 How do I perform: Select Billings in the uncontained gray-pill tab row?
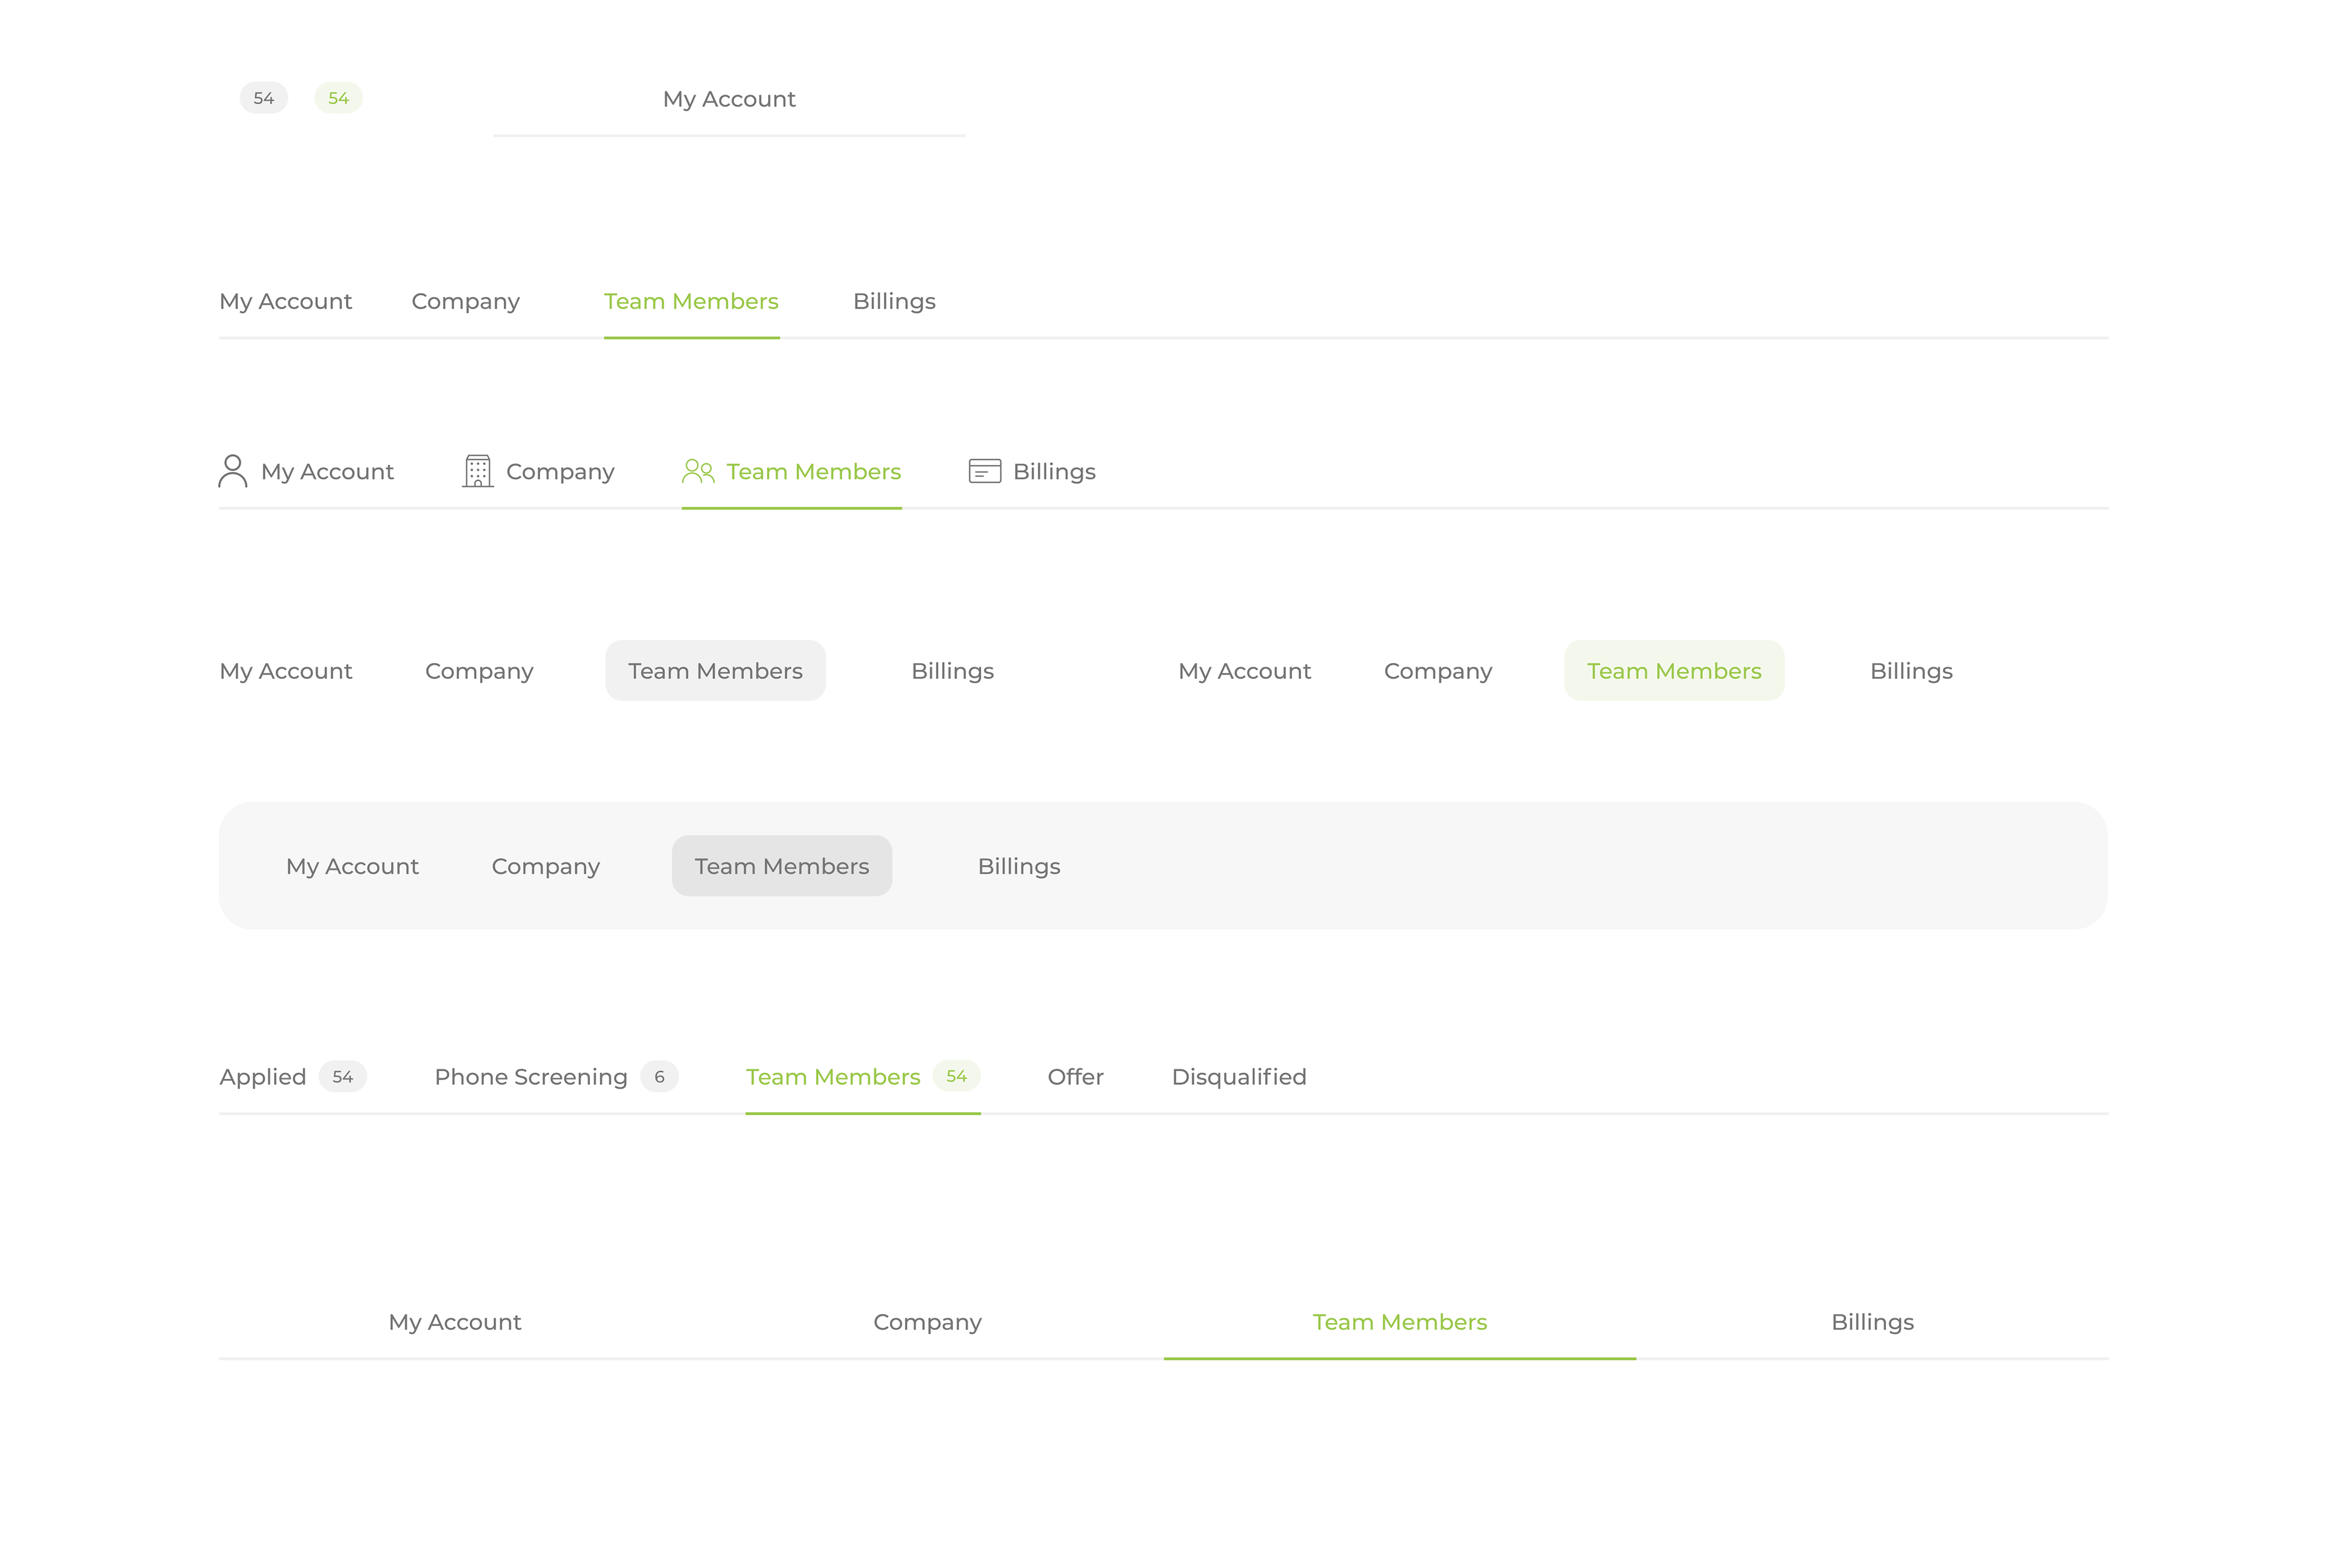(952, 671)
